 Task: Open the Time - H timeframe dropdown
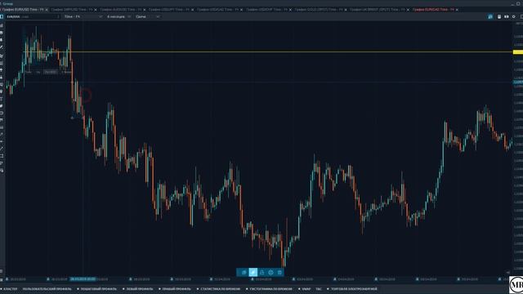pyautogui.click(x=83, y=16)
